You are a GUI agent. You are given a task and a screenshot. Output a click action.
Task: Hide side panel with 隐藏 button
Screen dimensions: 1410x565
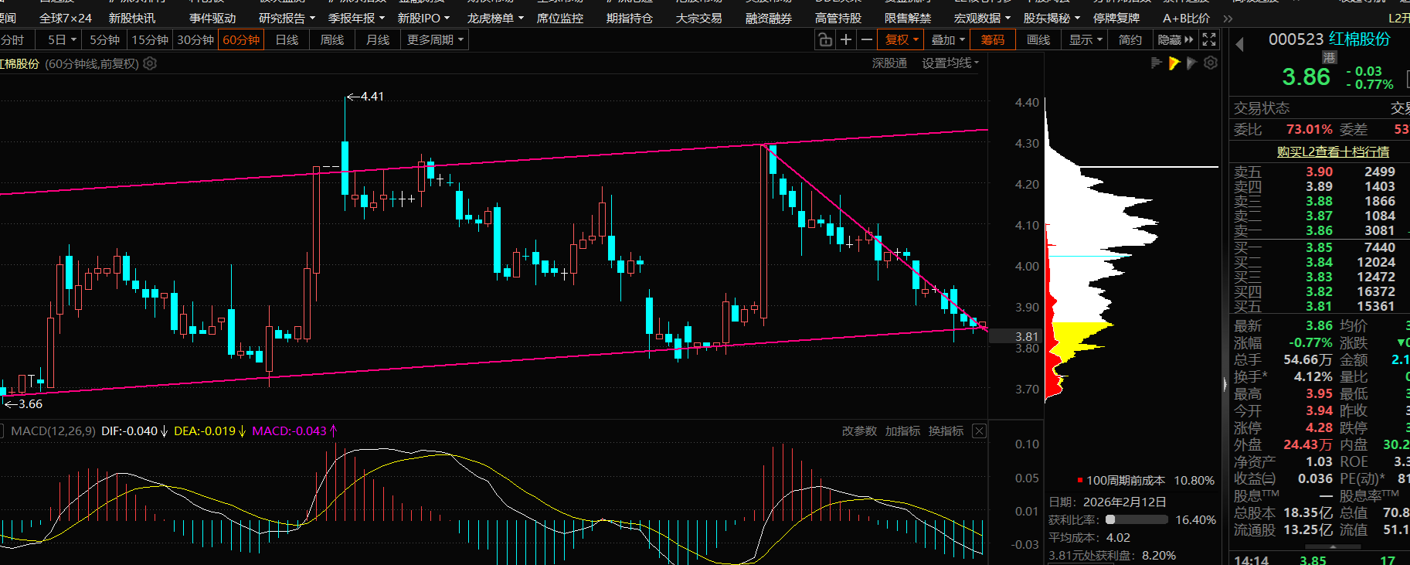click(x=1175, y=39)
